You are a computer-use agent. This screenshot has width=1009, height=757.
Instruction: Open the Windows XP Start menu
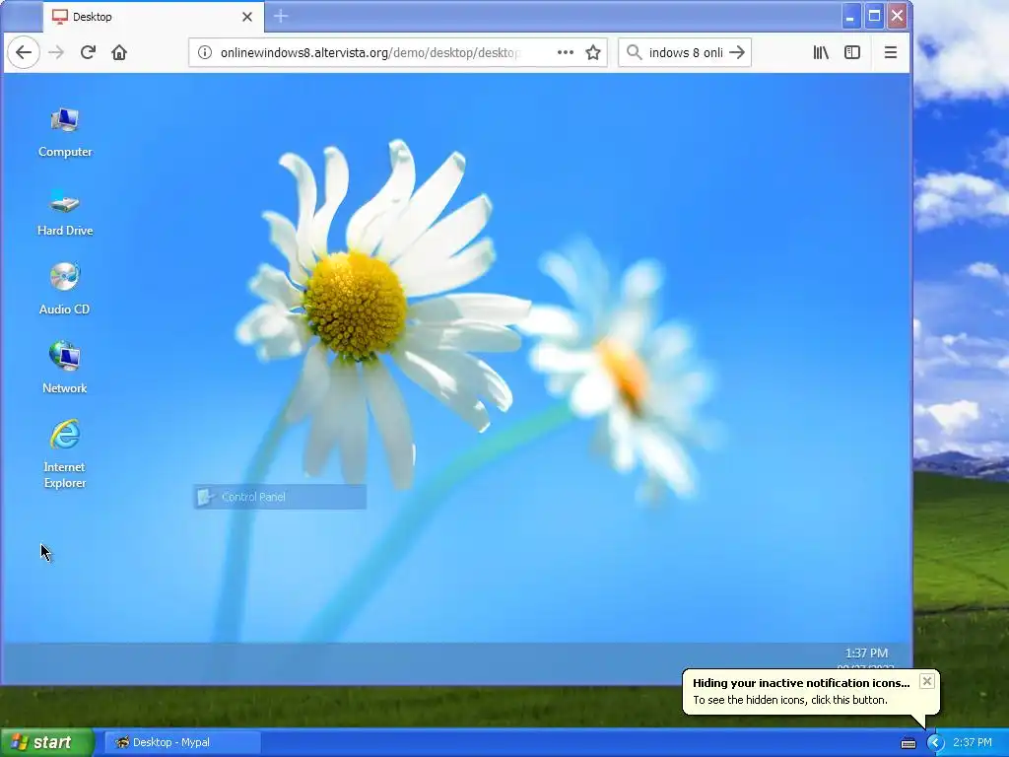click(x=46, y=743)
